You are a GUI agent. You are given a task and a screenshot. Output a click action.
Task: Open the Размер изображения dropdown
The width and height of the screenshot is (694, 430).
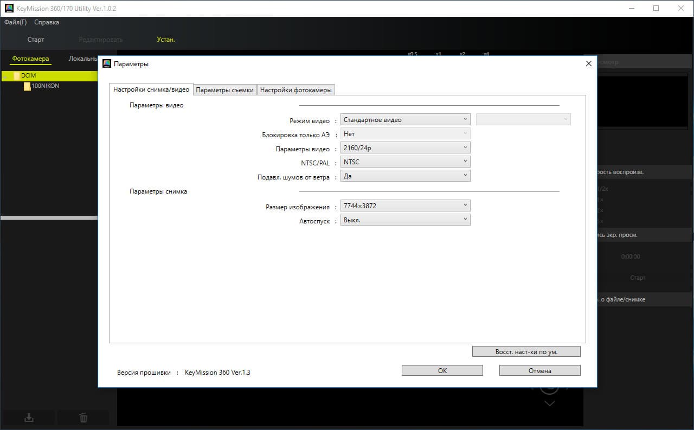pyautogui.click(x=405, y=206)
